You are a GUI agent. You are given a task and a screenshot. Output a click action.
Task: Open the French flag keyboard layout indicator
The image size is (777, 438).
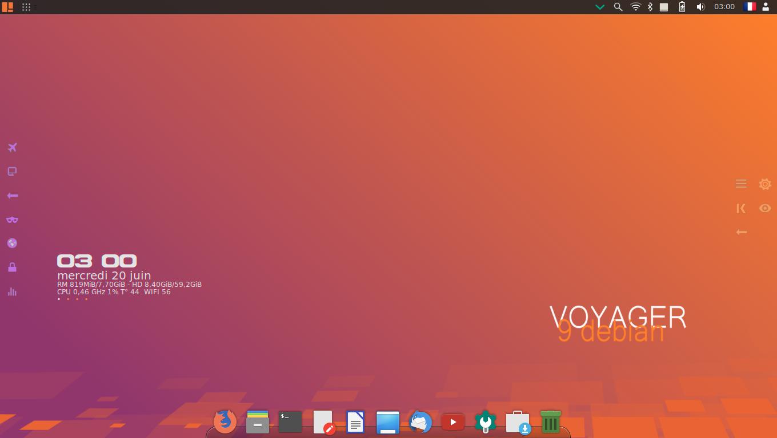tap(750, 7)
